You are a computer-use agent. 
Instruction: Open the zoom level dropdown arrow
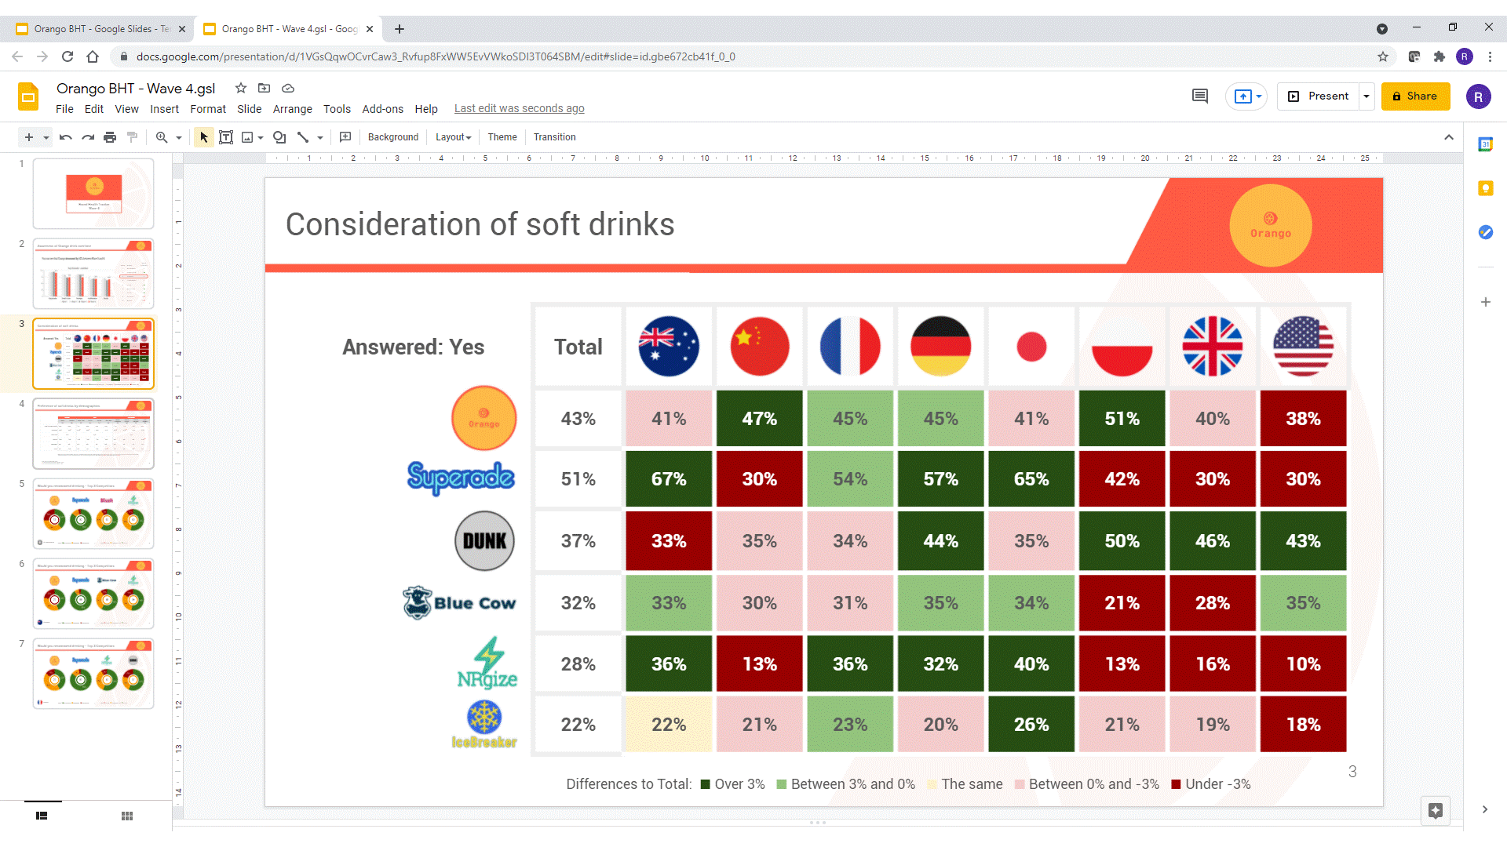click(x=179, y=137)
